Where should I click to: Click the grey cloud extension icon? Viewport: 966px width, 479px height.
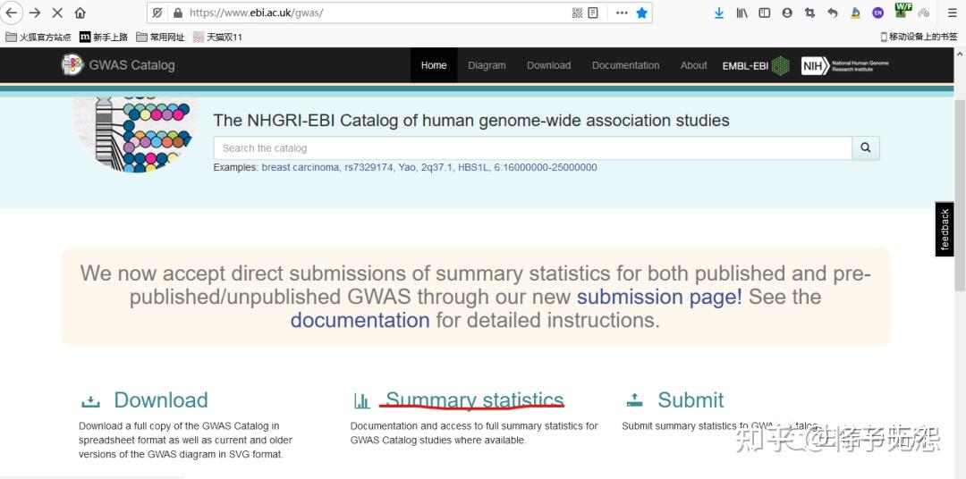923,13
